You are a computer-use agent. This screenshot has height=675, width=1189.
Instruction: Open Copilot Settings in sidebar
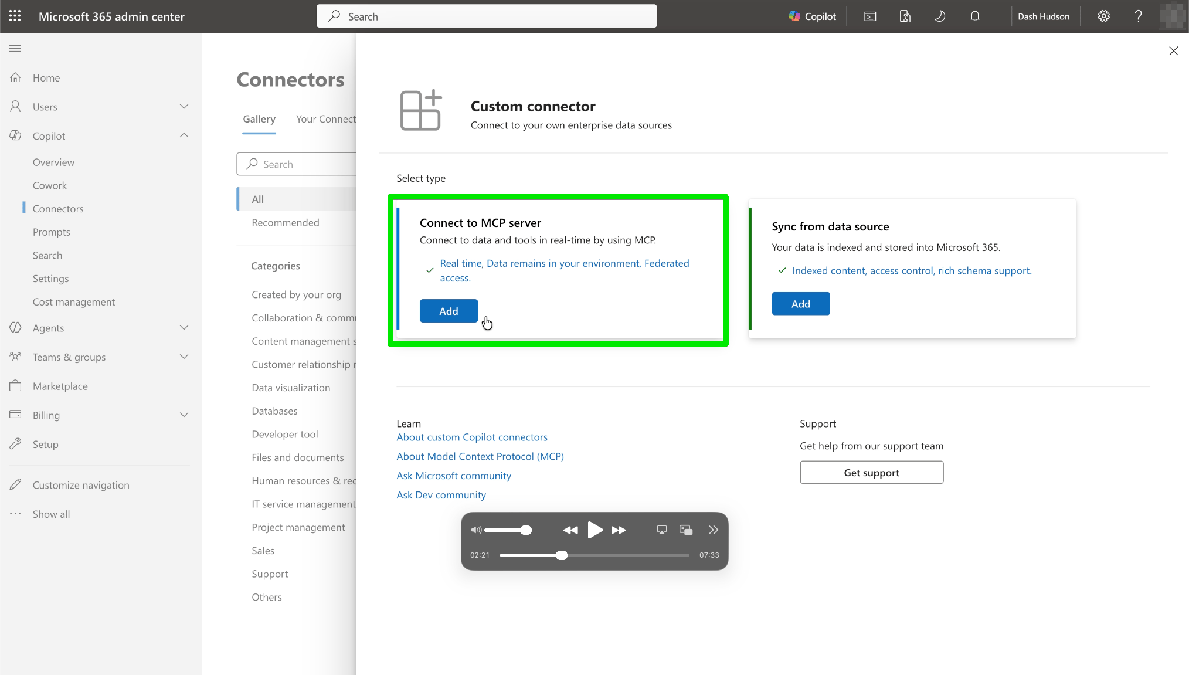pos(50,279)
